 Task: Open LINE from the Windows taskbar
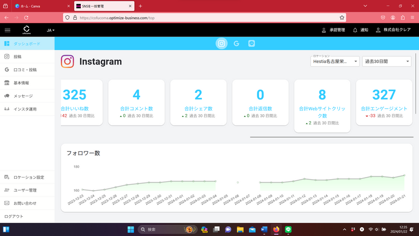tap(289, 229)
